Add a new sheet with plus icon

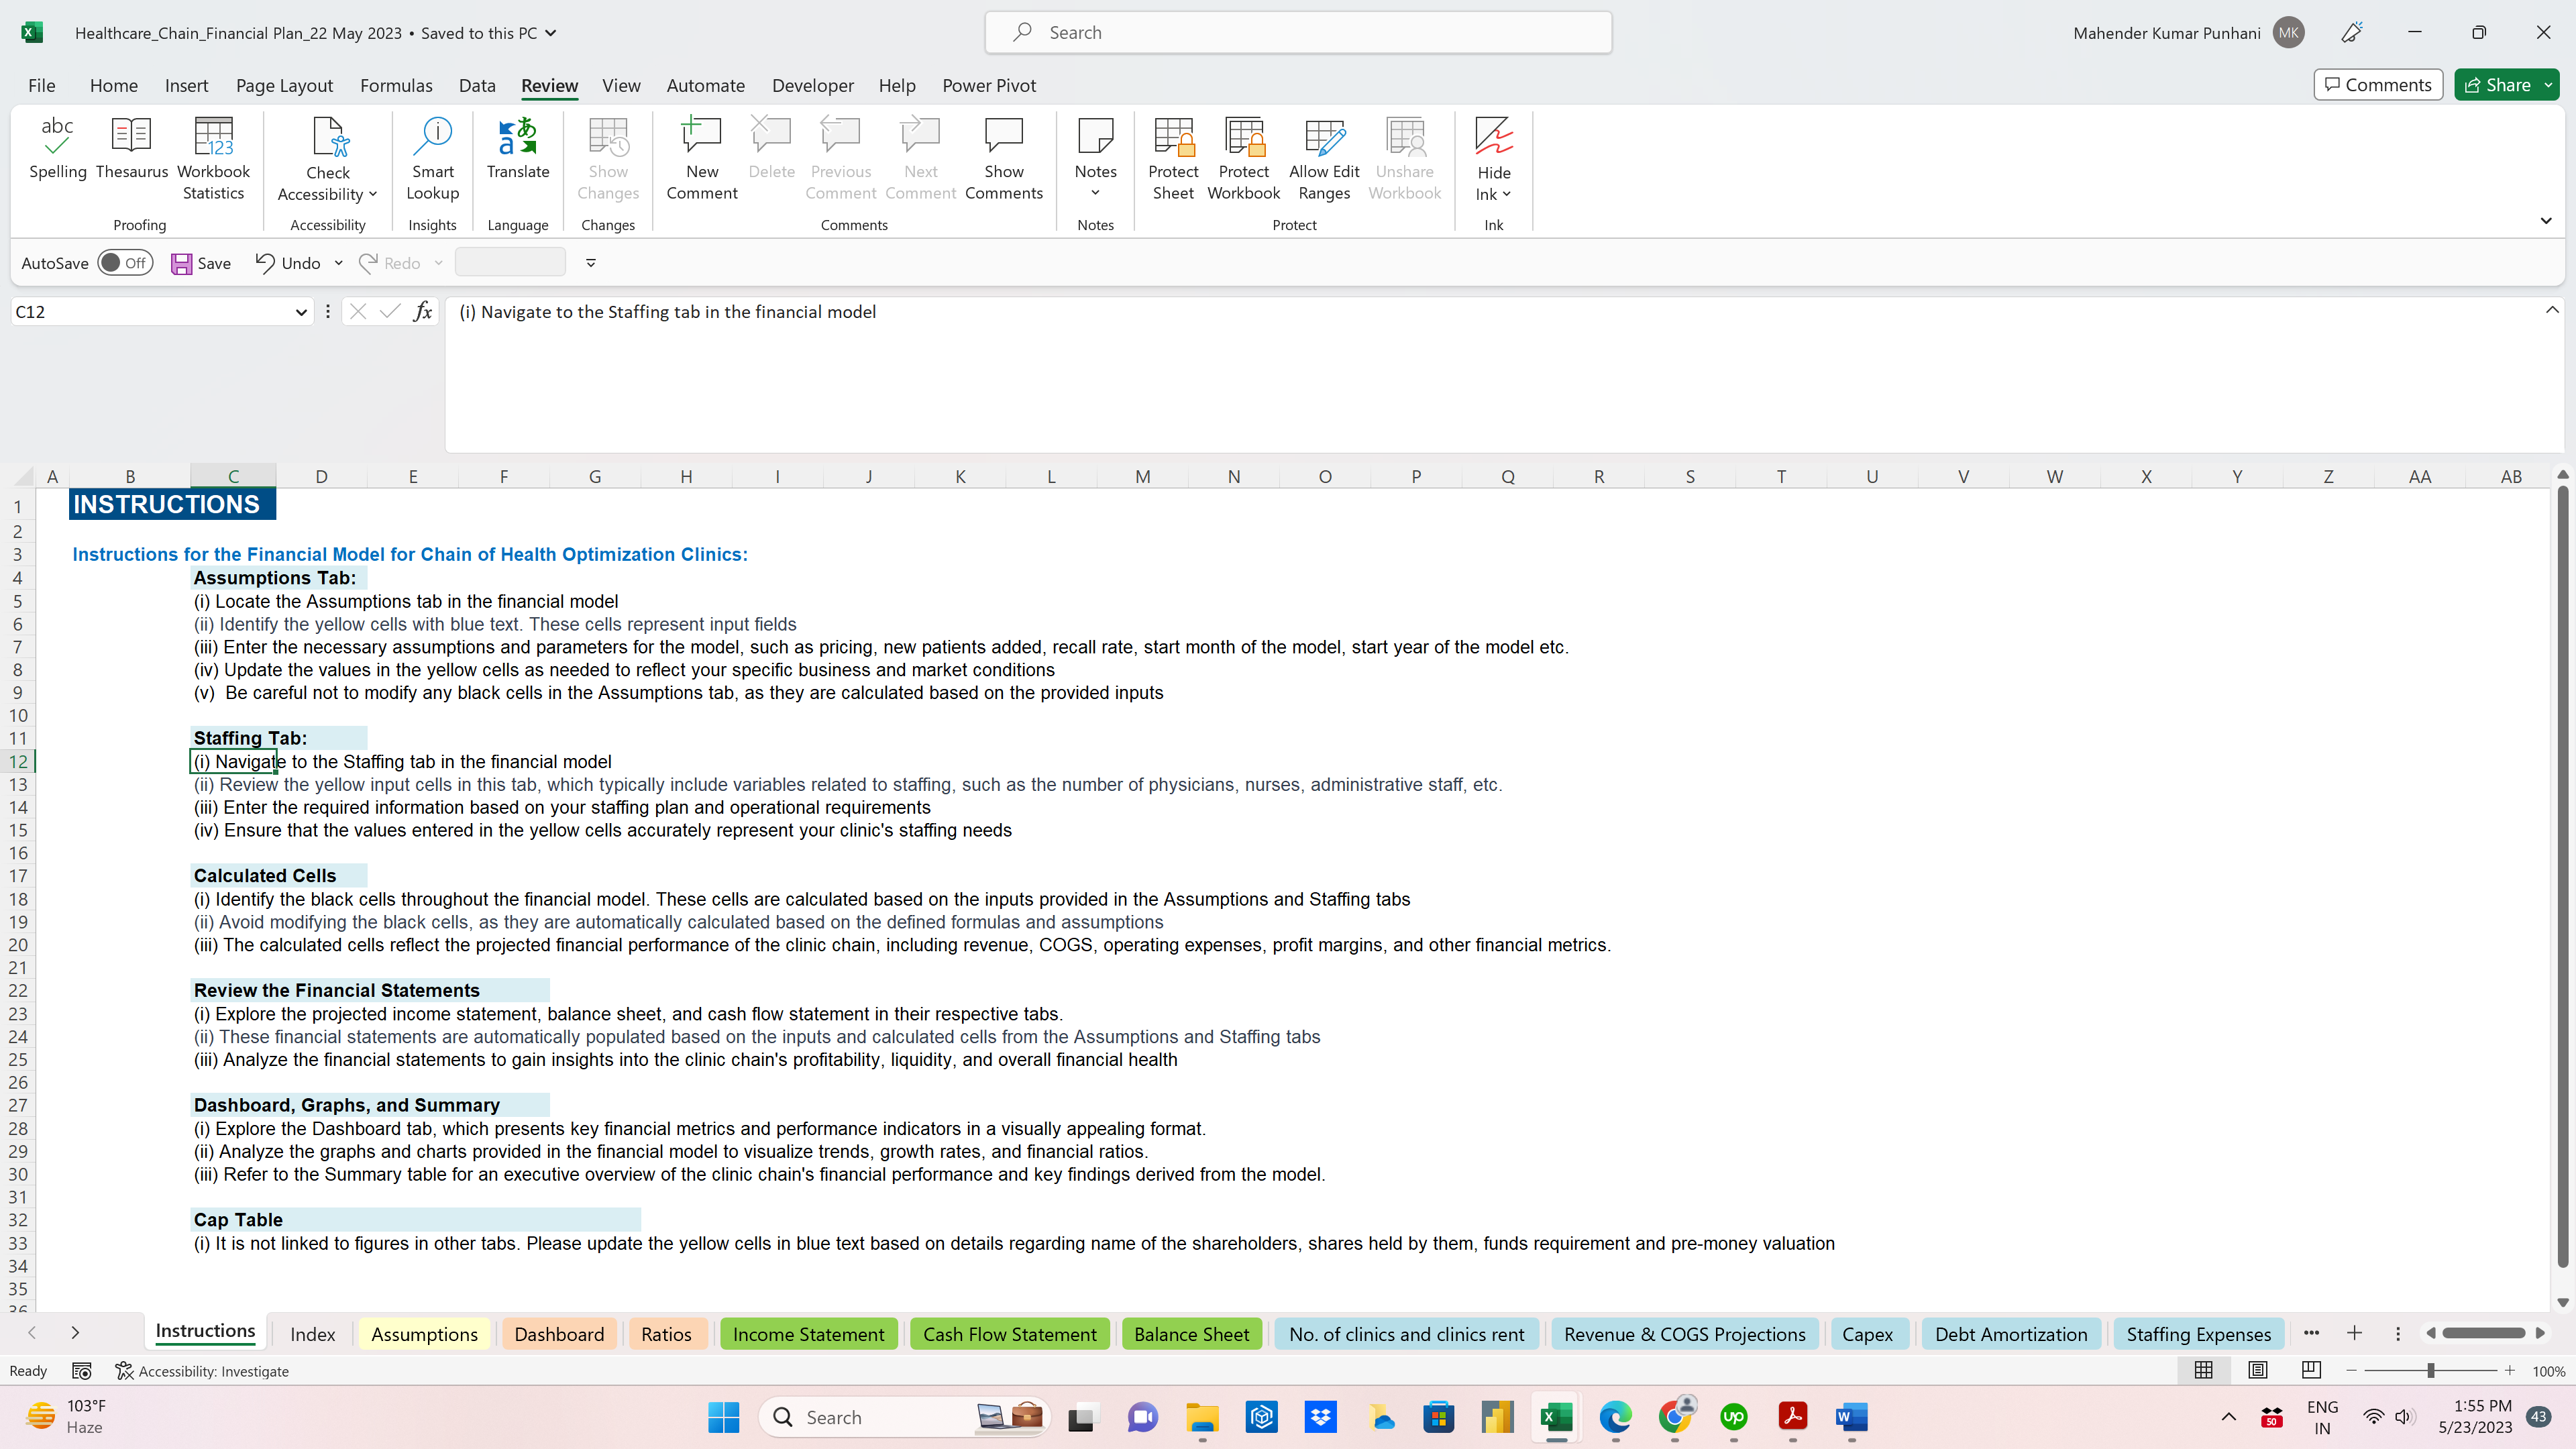pyautogui.click(x=2354, y=1333)
